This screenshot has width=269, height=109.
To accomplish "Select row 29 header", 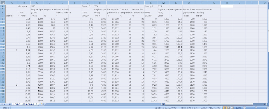I will pos(3,85).
